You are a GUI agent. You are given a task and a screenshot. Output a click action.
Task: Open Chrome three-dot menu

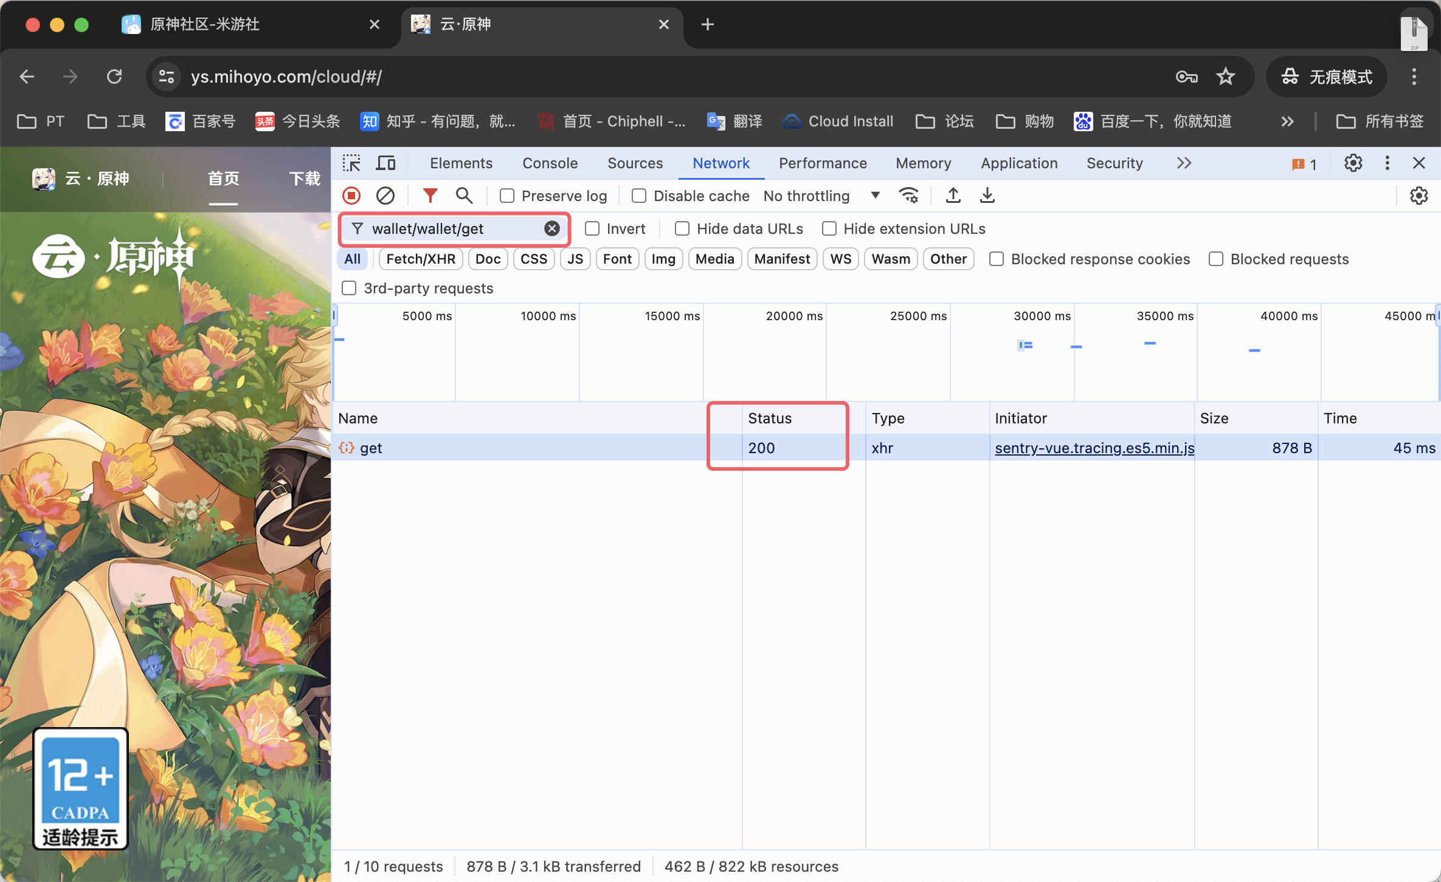(x=1414, y=77)
